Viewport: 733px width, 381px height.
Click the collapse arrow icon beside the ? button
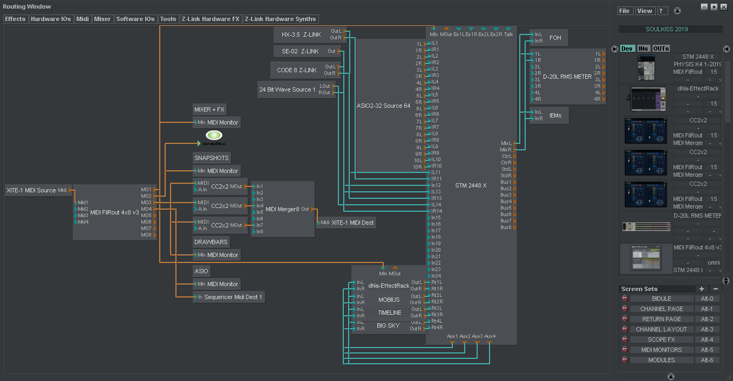[677, 11]
